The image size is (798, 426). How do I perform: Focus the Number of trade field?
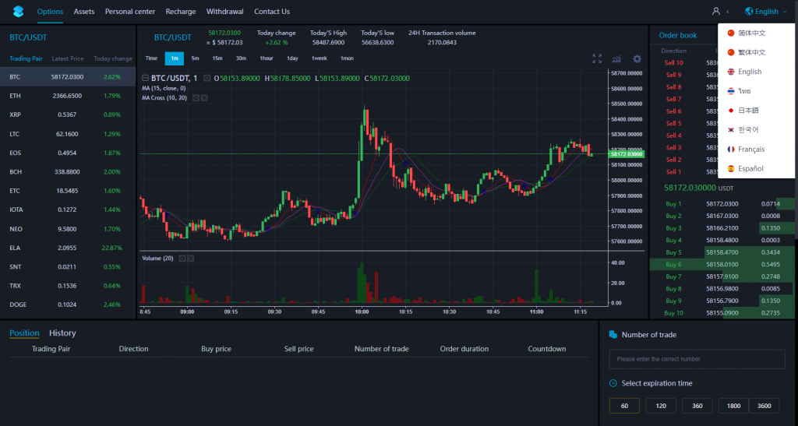tap(697, 359)
